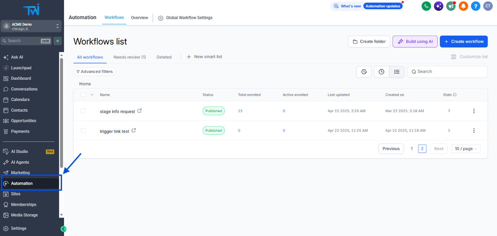Click the Home breadcrumb above the table
This screenshot has height=236, width=497.
(85, 84)
